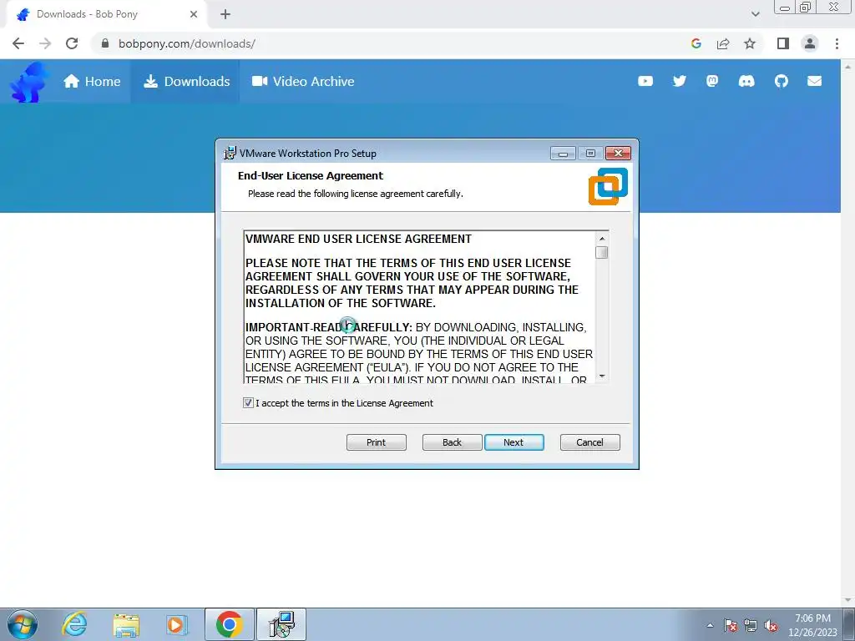Image resolution: width=855 pixels, height=641 pixels.
Task: Cancel the VMware Workstation installation
Action: click(590, 442)
